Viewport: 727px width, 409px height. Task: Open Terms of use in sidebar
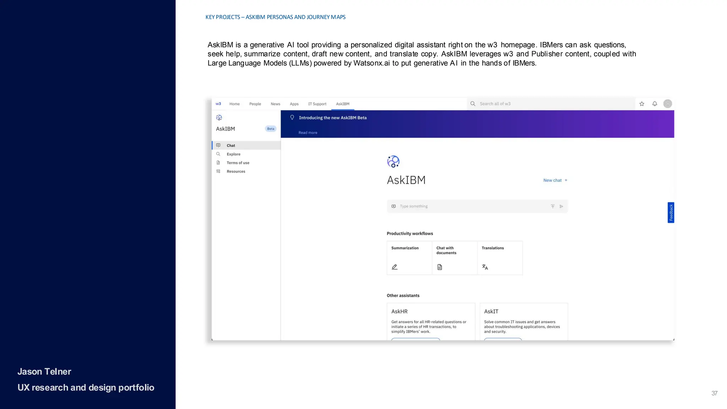238,163
